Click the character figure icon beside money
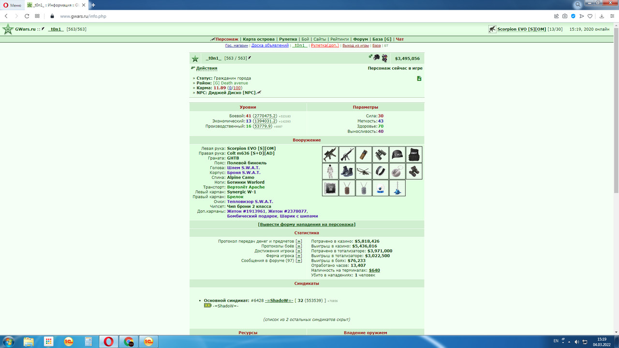This screenshot has height=348, width=619. coord(384,58)
